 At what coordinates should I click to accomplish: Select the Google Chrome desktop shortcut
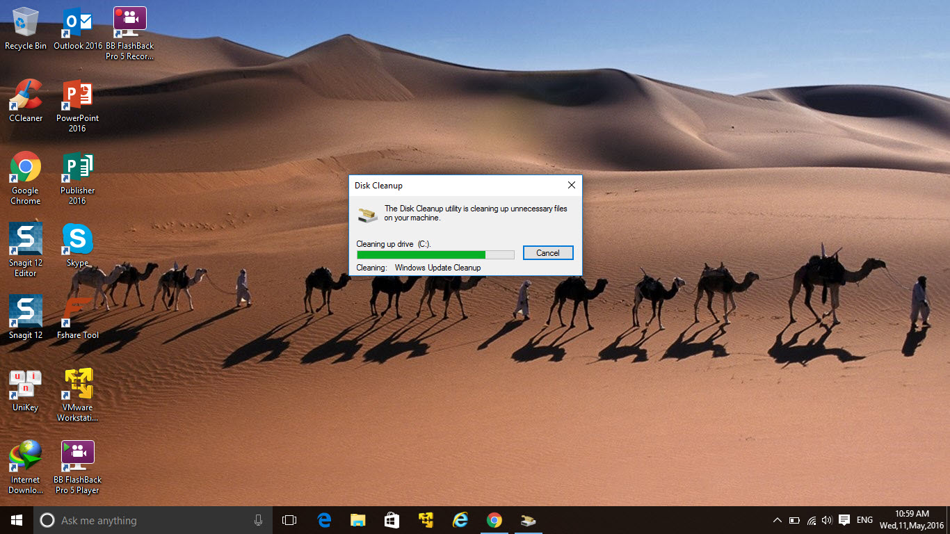26,178
